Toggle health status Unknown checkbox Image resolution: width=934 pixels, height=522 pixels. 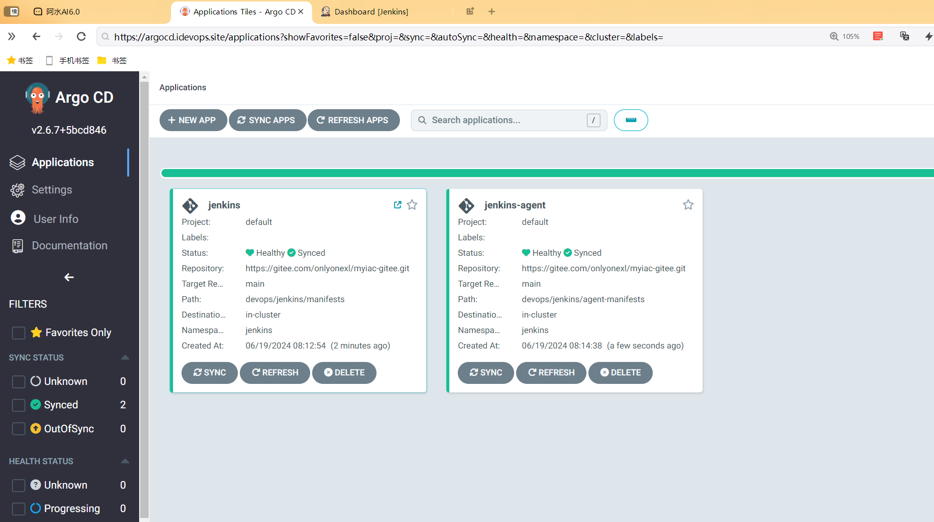point(18,485)
